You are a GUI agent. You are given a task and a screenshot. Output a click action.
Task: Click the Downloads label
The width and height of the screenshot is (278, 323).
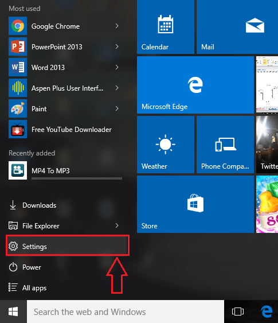pos(40,205)
